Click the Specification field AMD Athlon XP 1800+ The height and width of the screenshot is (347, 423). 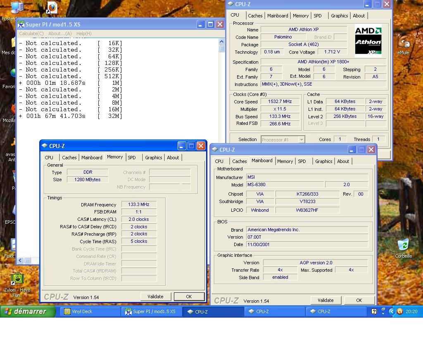point(323,62)
